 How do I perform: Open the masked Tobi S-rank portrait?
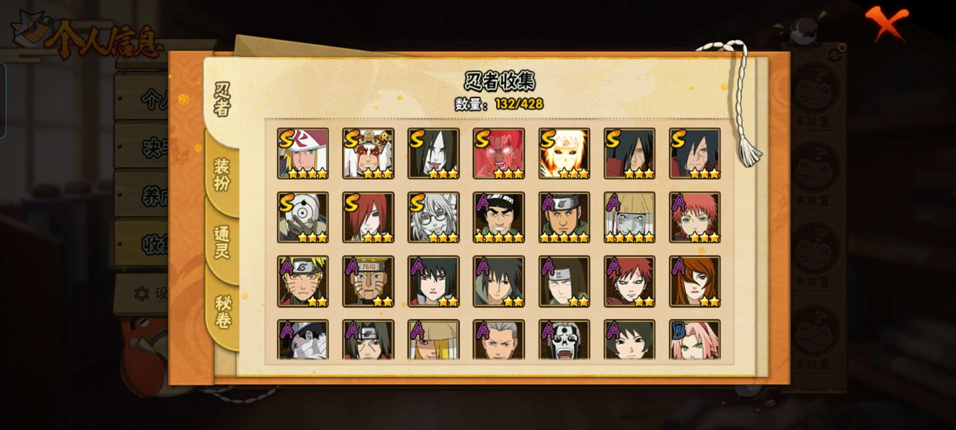[303, 217]
